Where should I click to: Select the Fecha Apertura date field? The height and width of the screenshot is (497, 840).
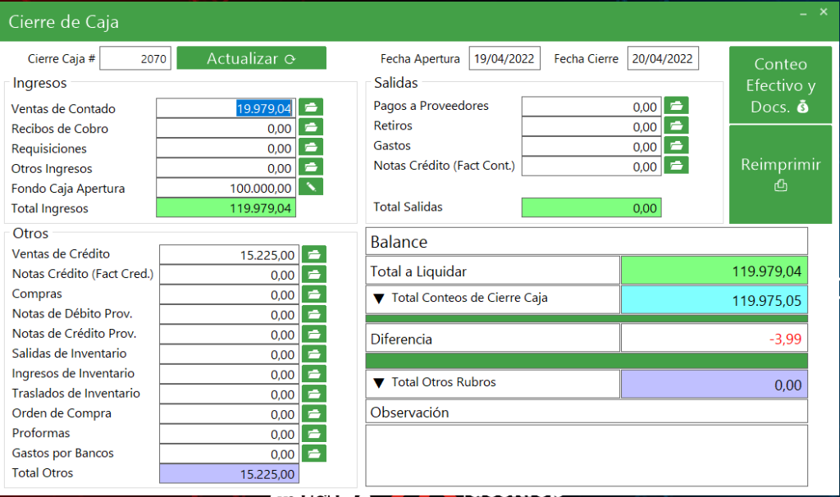click(504, 59)
